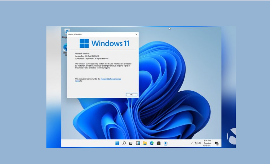This screenshot has height=164, width=270.
Task: Select the Microsoft Edge desktop shortcut
Action: coord(65,50)
